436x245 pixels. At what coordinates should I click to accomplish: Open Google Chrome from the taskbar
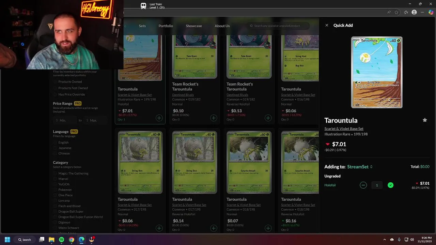click(x=72, y=240)
